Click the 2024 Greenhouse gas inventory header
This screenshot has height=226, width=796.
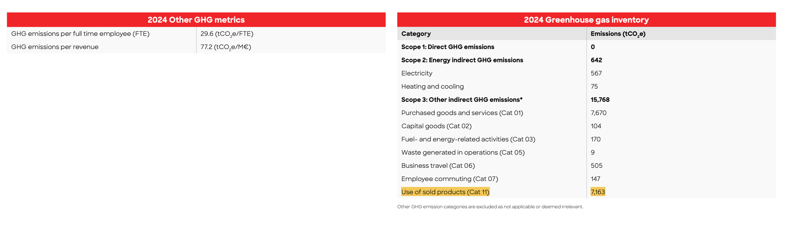point(586,20)
